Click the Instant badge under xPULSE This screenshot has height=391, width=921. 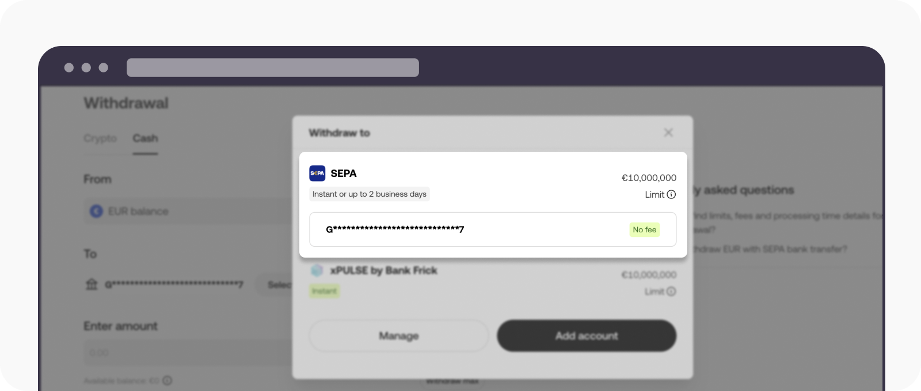tap(324, 292)
